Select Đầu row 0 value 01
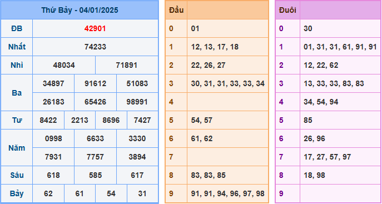Viewport: 382px width, 204px height. [195, 29]
